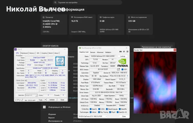Click the CPU-Z title bar icon
The width and height of the screenshot is (193, 123).
15,49
